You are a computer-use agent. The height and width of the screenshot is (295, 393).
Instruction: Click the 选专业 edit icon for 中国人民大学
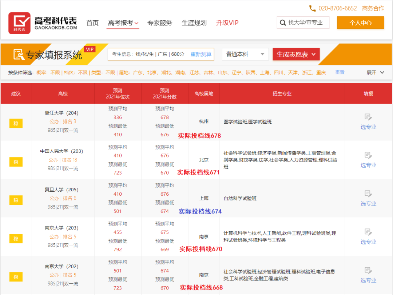368,155
